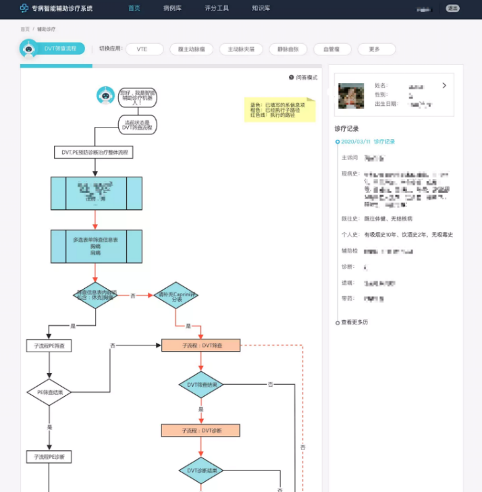Image resolution: width=482 pixels, height=492 pixels.
Task: Switch application to 主动脉夹层
Action: (241, 49)
